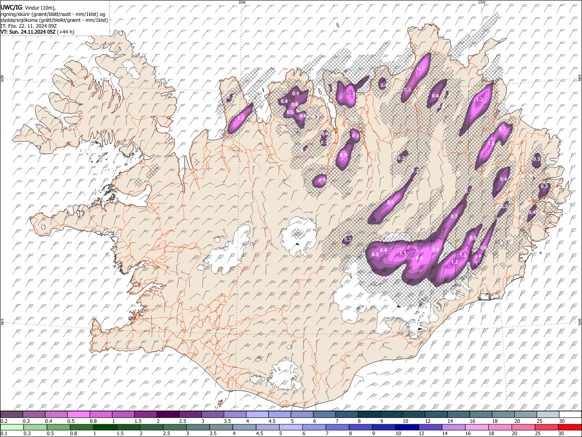Click the '20W' longitude label

(242, 2)
